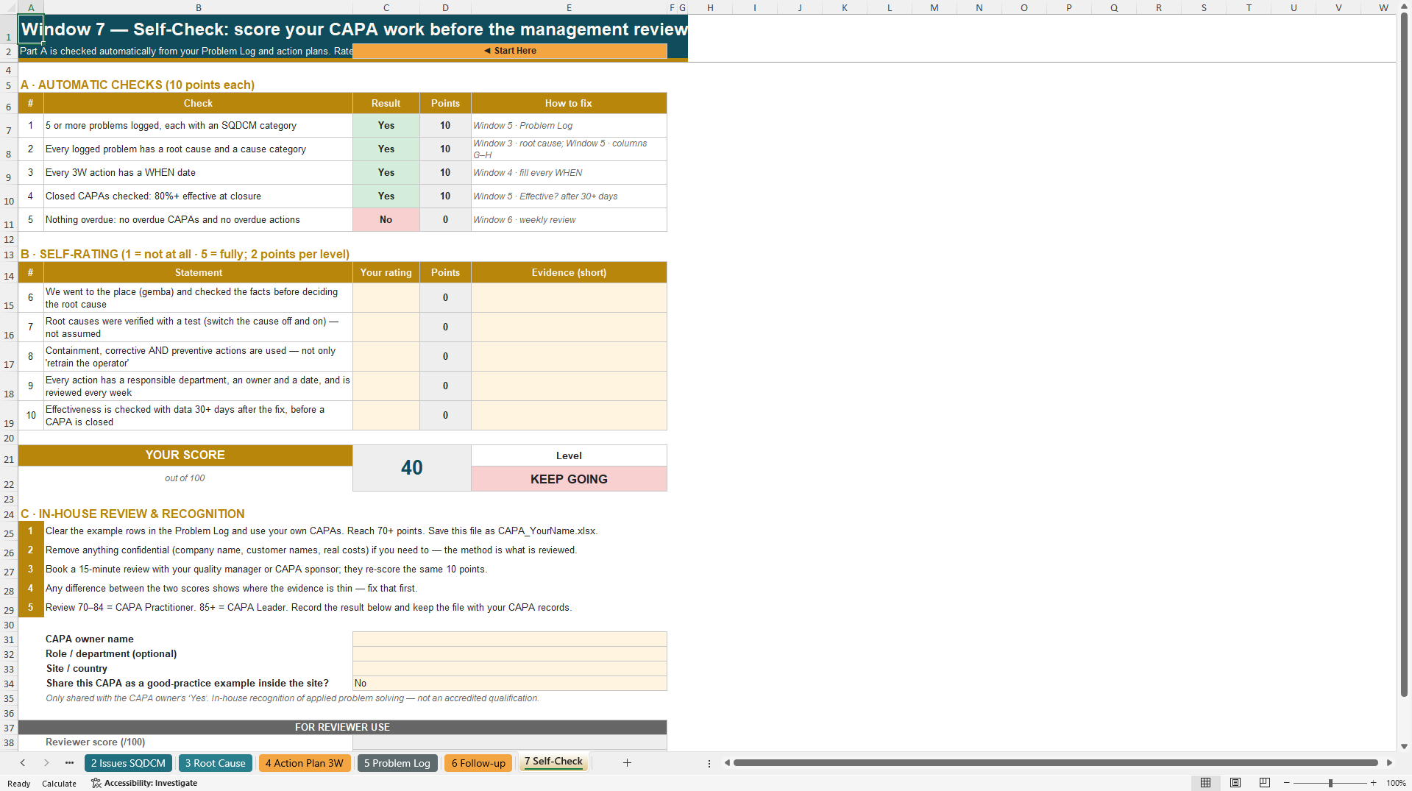
Task: Click the evidence cell for gemba statement
Action: pos(569,298)
